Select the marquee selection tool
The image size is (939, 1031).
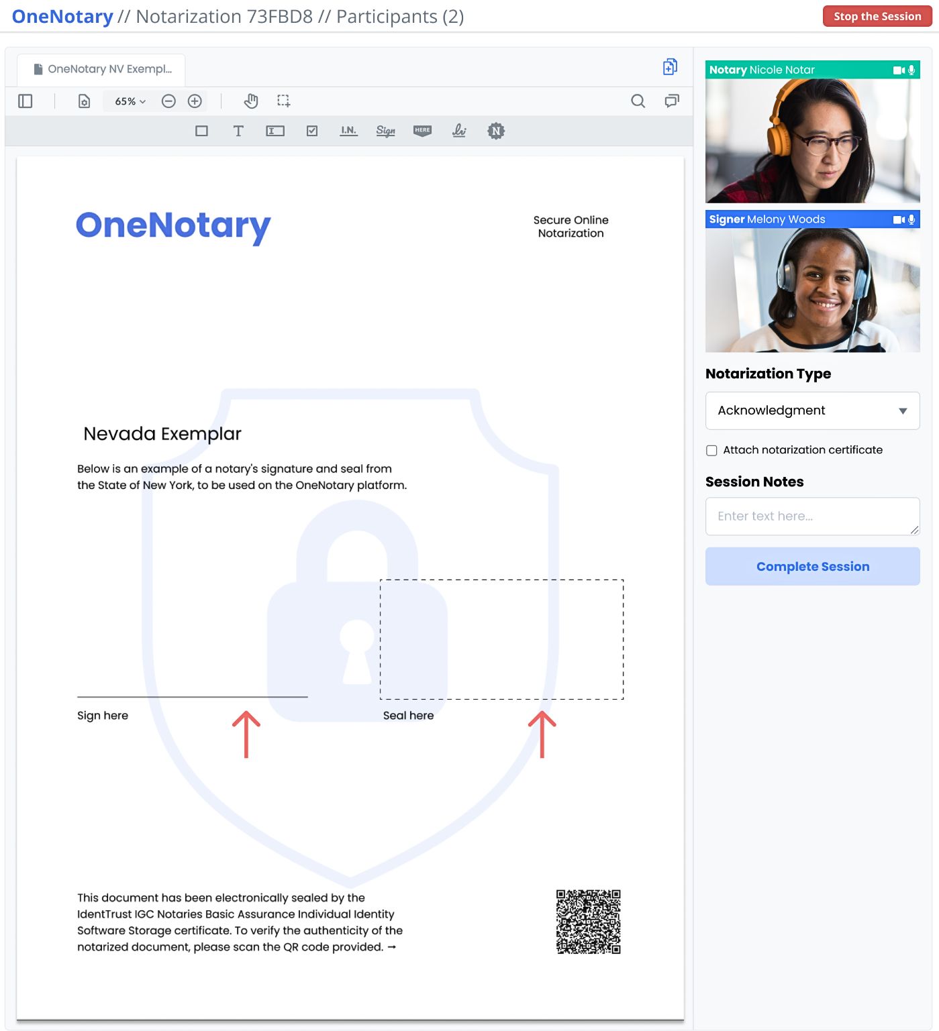coord(283,101)
